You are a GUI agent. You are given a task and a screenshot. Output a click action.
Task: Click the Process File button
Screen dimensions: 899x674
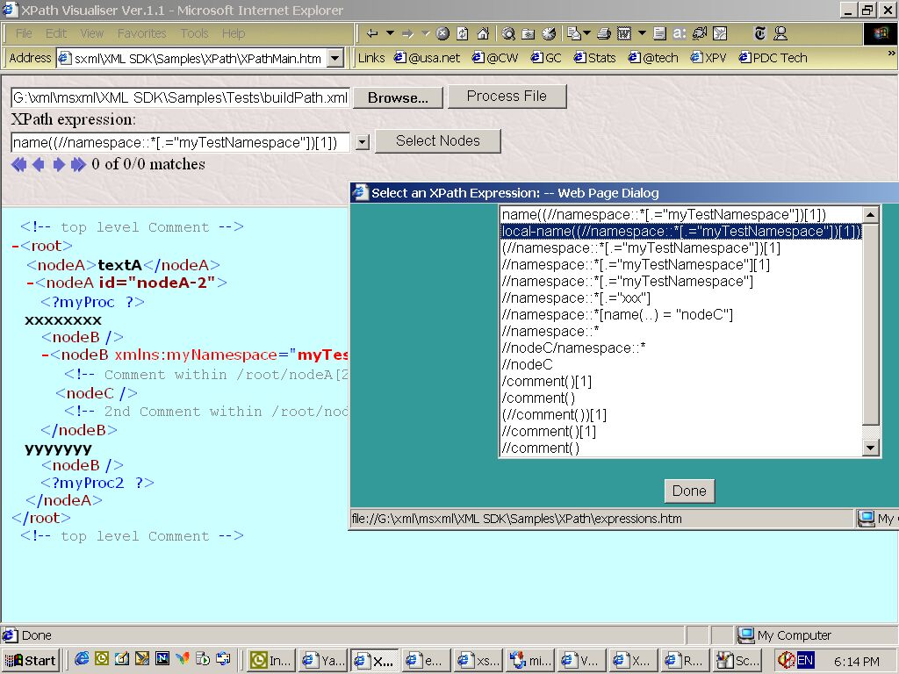tap(507, 96)
